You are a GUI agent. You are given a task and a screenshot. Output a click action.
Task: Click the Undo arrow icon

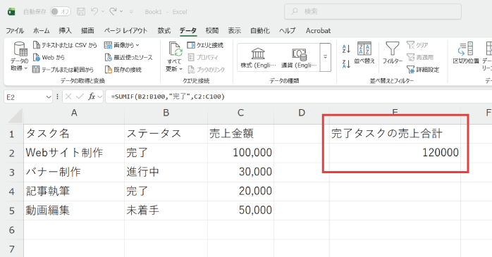[x=94, y=11]
